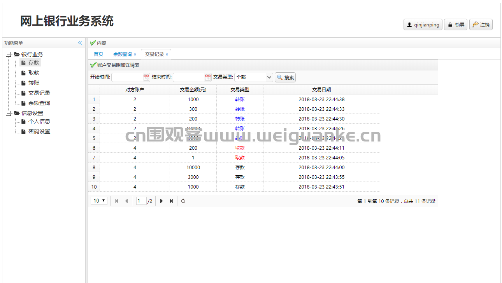This screenshot has width=502, height=283.
Task: Sort by the 对方账户 column header
Action: tap(135, 89)
